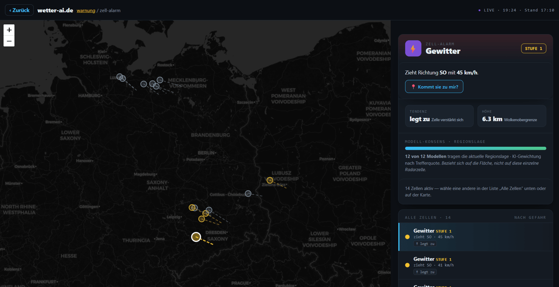Click the Höhe 6.3 km card

coord(512,116)
